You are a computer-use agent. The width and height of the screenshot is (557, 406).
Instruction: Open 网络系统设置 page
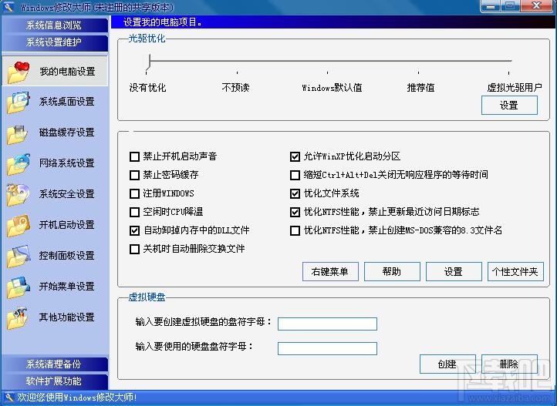coord(55,163)
